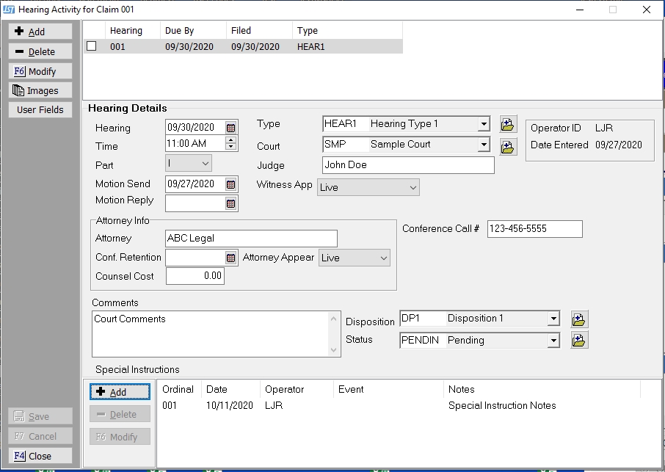Image resolution: width=665 pixels, height=472 pixels.
Task: Increase the hearing Time with up arrow
Action: pyautogui.click(x=231, y=140)
